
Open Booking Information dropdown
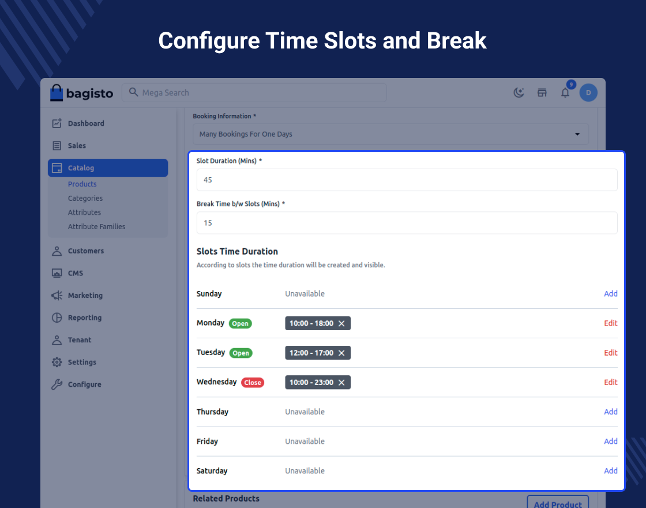point(390,134)
